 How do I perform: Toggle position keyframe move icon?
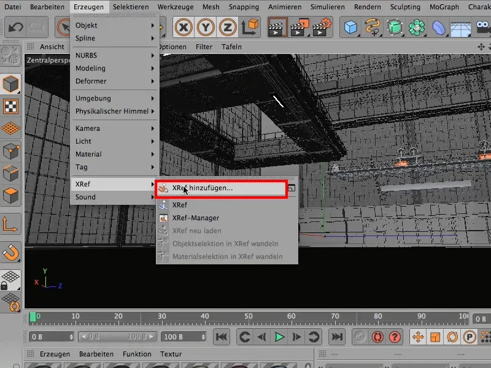tap(418, 337)
